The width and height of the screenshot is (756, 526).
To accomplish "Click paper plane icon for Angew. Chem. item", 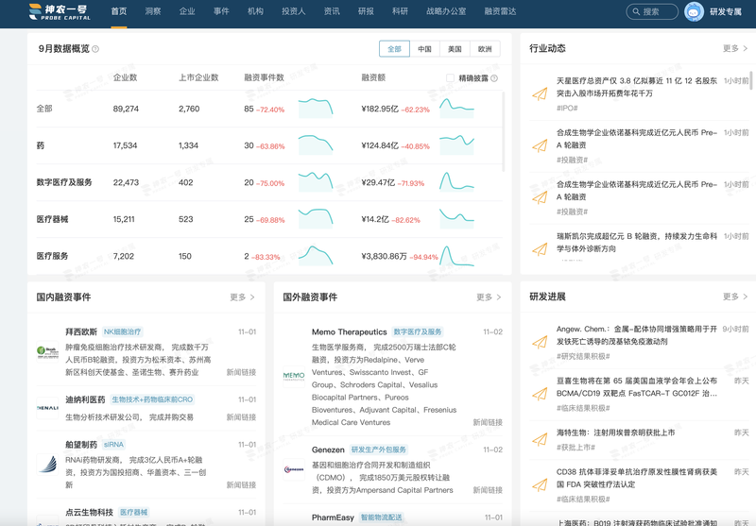I will (540, 342).
